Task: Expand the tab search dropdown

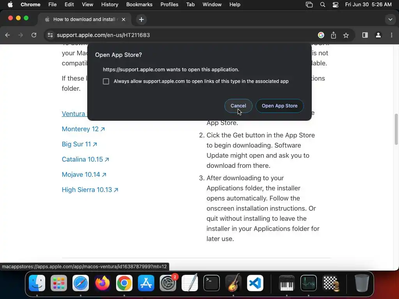Action: point(390,19)
